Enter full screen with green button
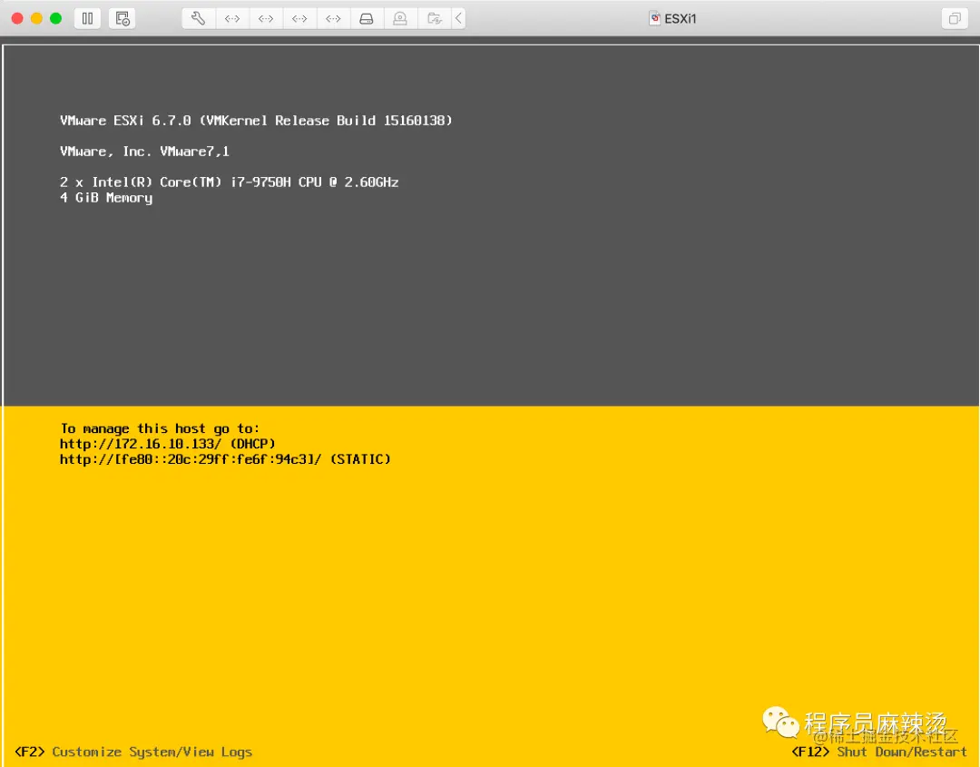 (55, 19)
